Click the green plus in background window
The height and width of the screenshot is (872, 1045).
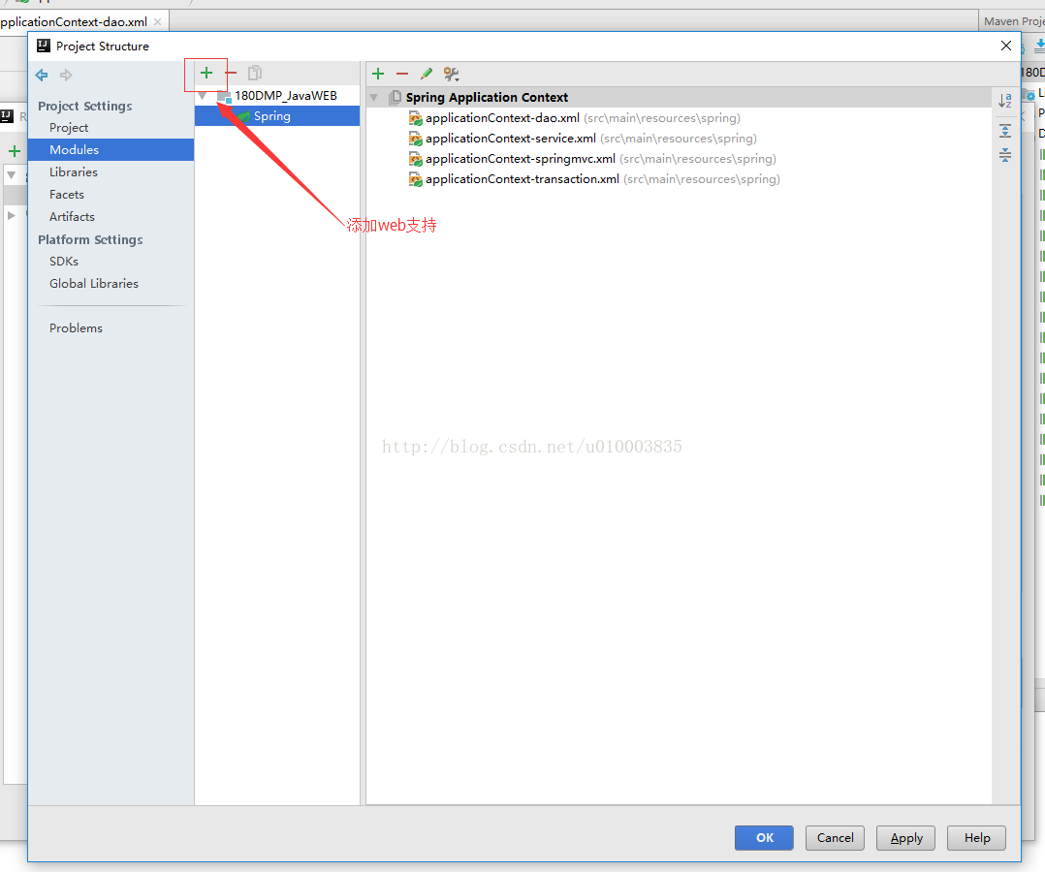click(14, 150)
